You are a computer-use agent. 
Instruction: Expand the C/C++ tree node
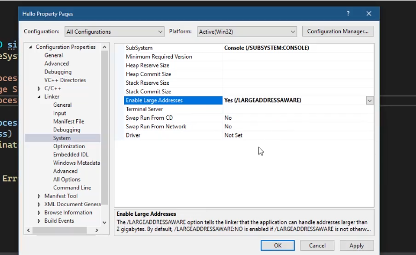pos(39,89)
